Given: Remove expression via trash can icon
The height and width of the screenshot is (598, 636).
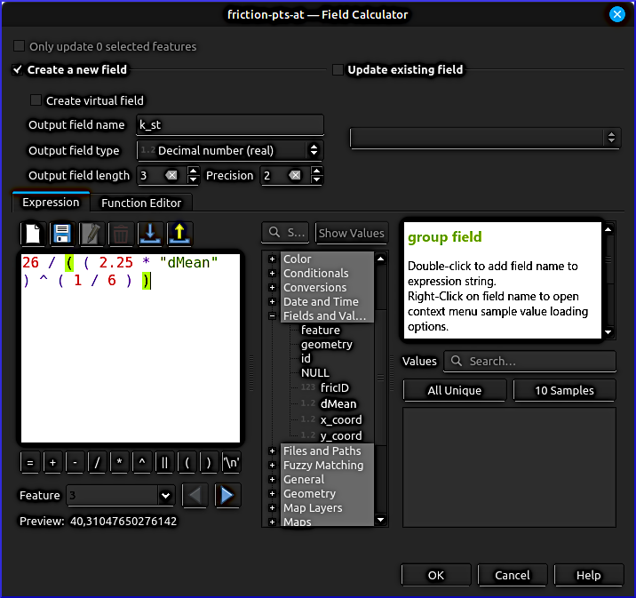Looking at the screenshot, I should click(x=121, y=234).
